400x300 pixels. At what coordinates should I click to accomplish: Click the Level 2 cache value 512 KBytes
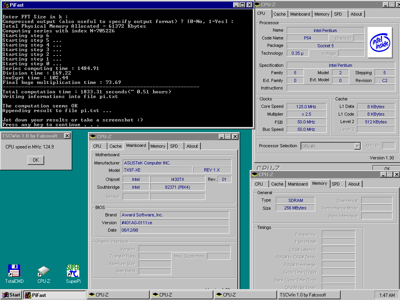click(376, 122)
